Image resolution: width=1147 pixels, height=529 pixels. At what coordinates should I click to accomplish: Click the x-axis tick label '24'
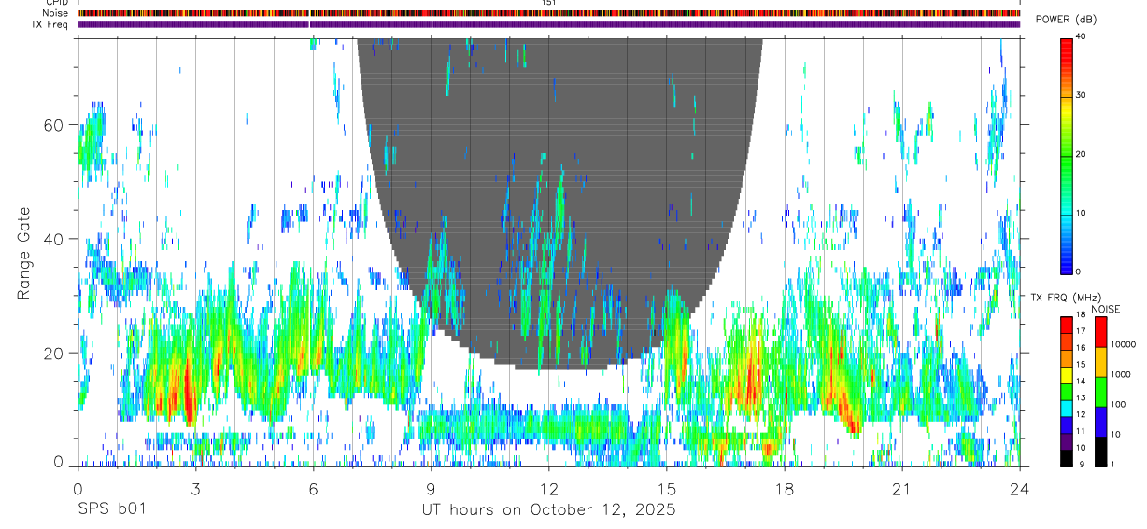coord(1019,488)
